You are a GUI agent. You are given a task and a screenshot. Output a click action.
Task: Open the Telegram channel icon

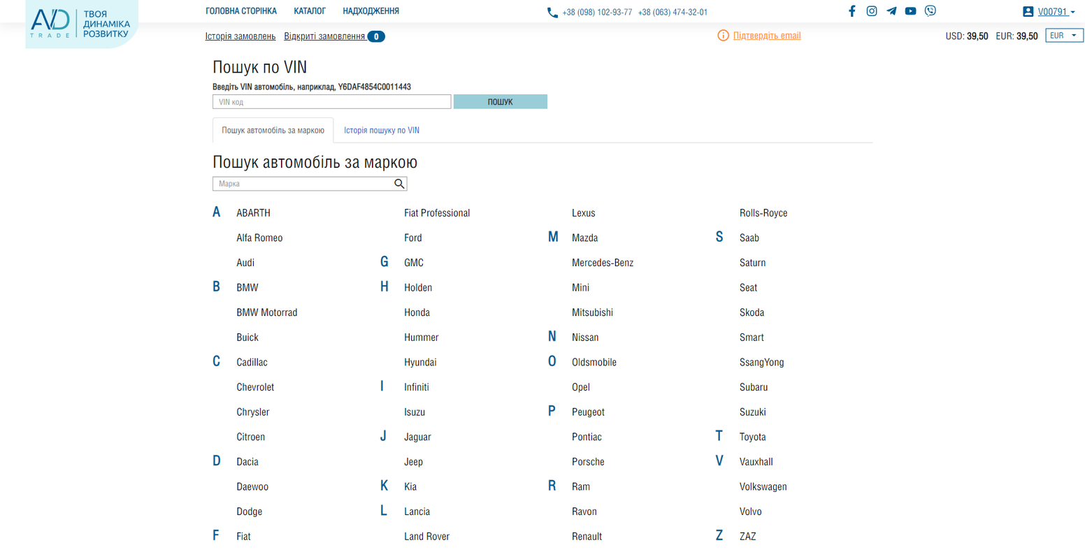891,11
